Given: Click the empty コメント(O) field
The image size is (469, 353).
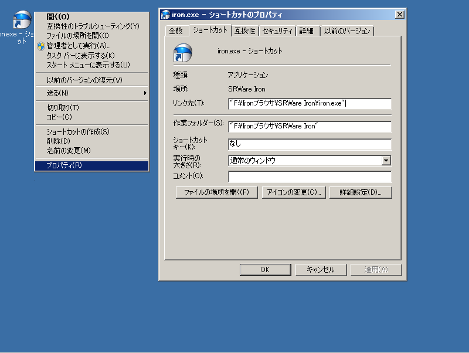Looking at the screenshot, I should point(310,176).
